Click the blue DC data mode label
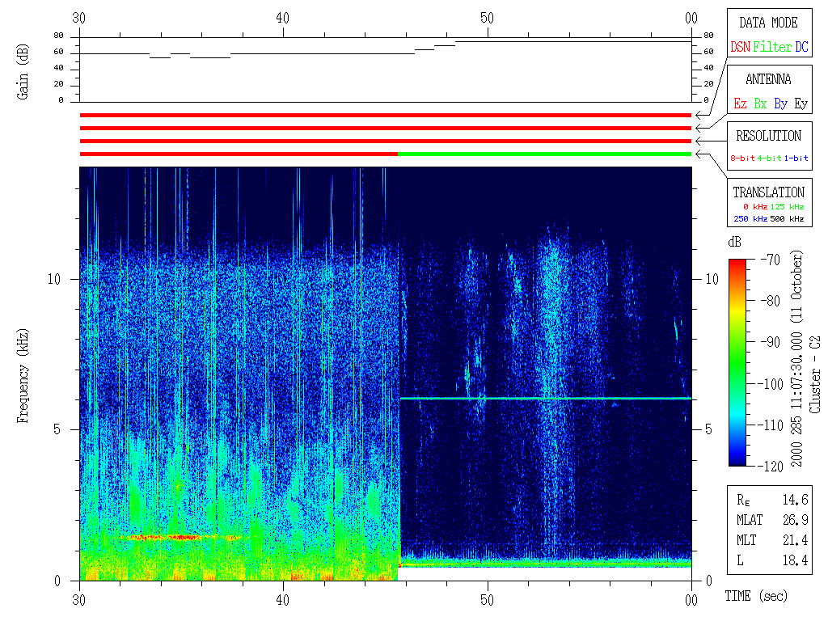The height and width of the screenshot is (621, 828). 801,47
